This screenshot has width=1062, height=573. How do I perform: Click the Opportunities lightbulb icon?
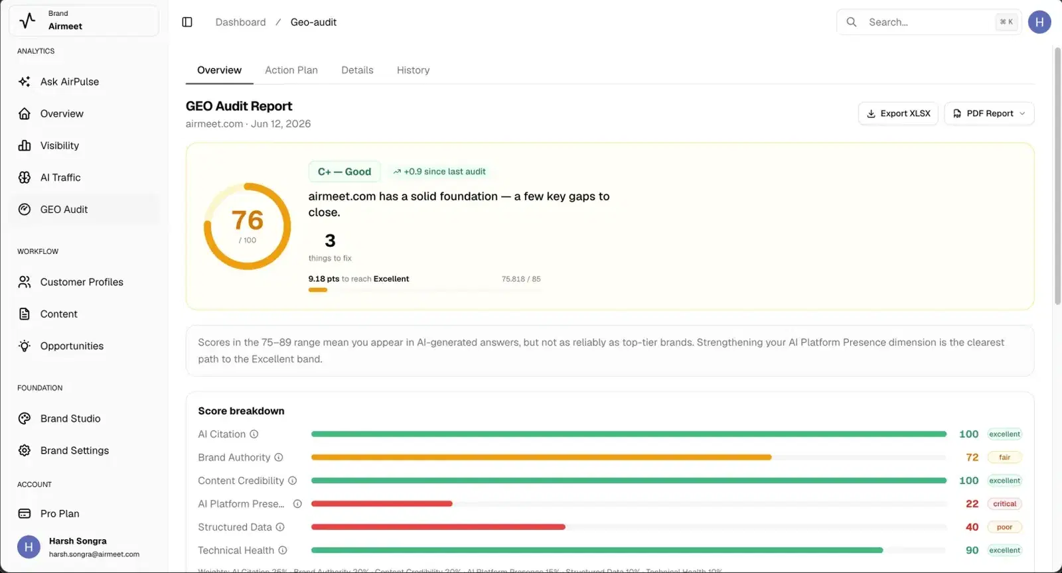coord(25,346)
